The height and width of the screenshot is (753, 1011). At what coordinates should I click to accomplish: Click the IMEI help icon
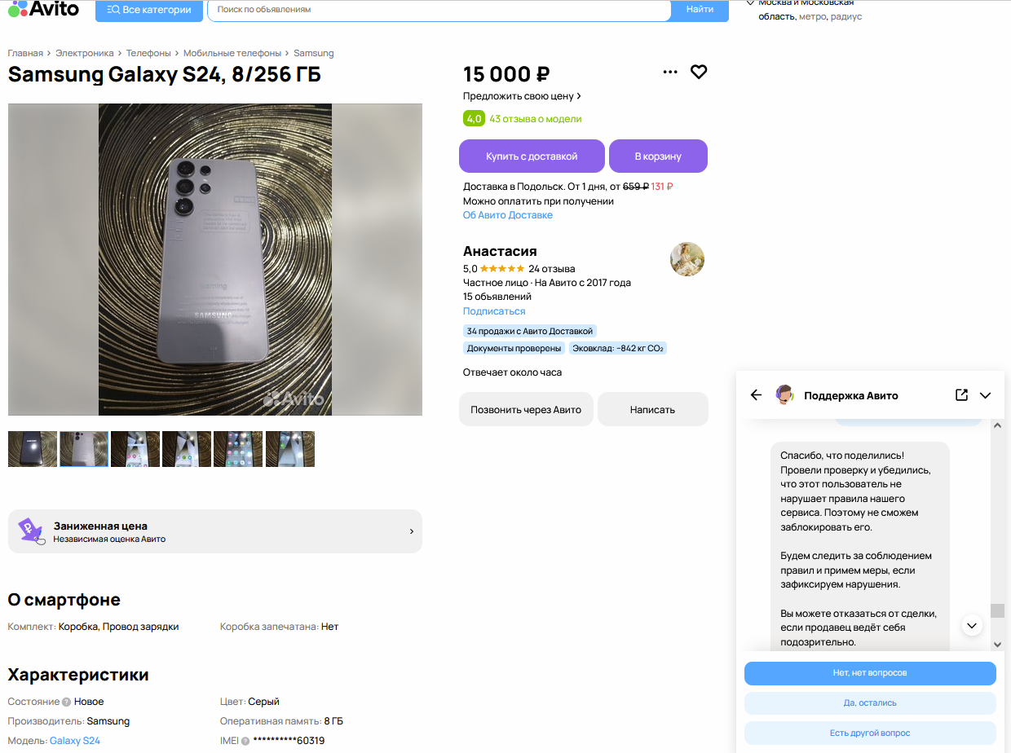(x=245, y=741)
